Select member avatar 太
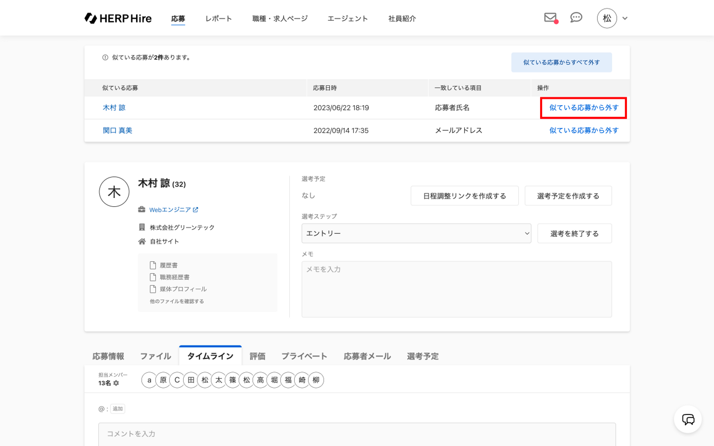The image size is (714, 446). click(x=219, y=380)
